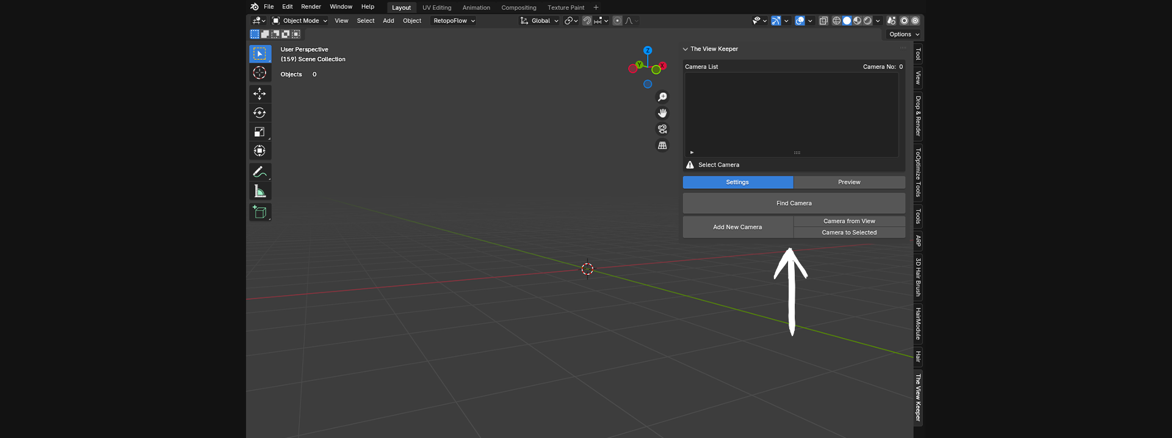Select the 3D Cursor tool
This screenshot has height=438, width=1172.
[259, 73]
